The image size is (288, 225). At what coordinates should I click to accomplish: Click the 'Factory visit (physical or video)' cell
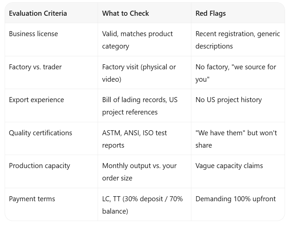click(x=145, y=73)
